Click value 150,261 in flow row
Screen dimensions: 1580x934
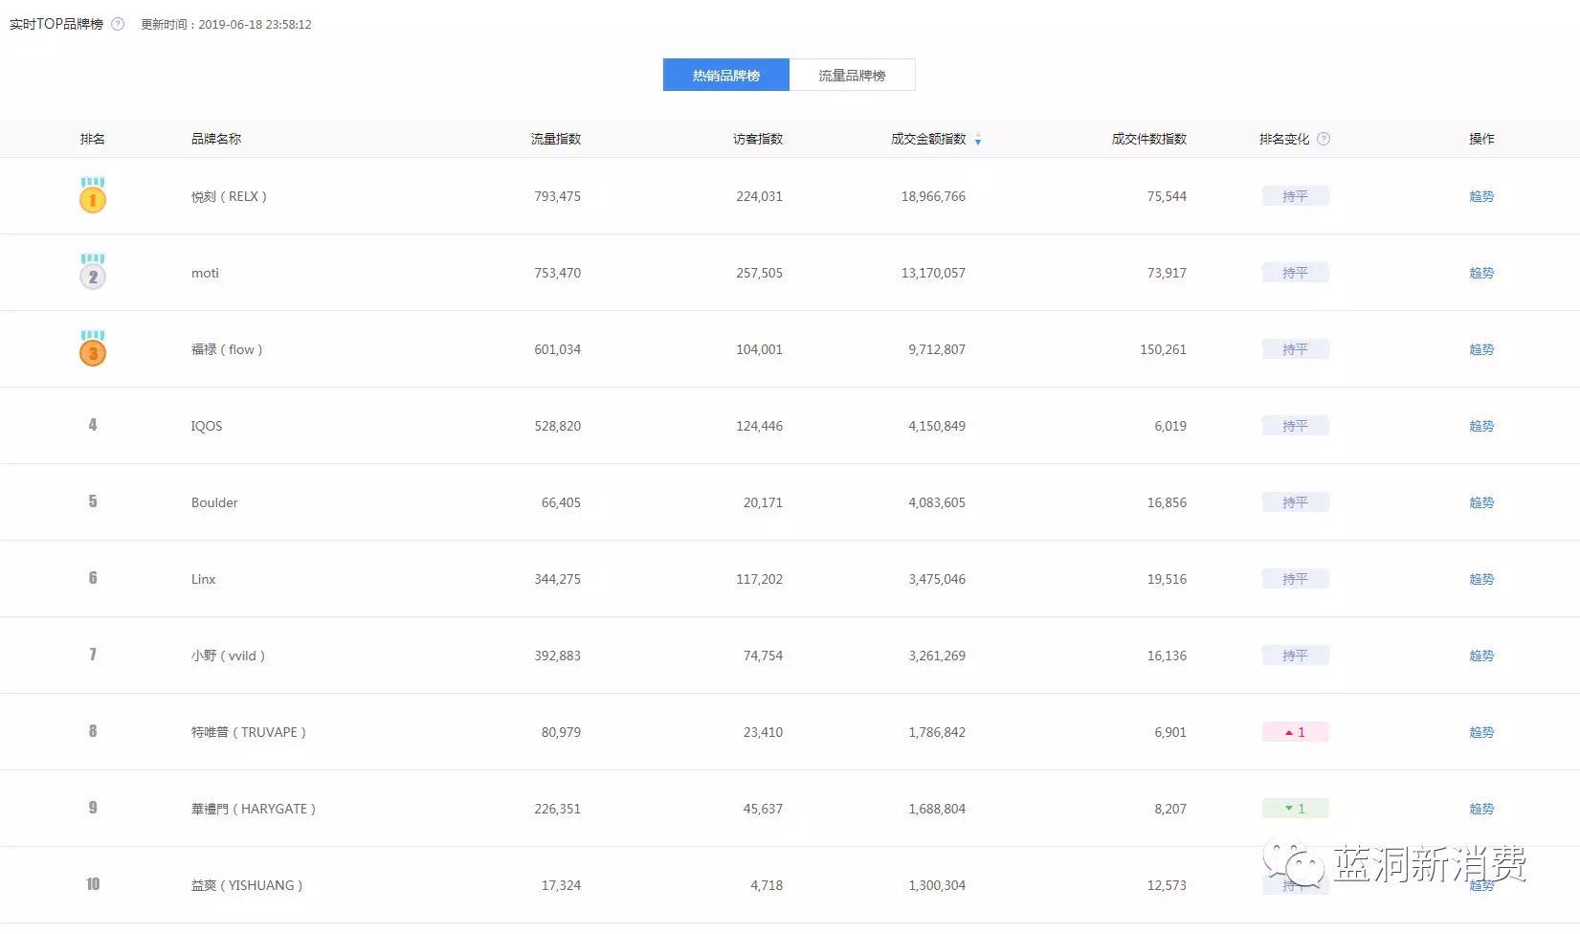click(1163, 349)
